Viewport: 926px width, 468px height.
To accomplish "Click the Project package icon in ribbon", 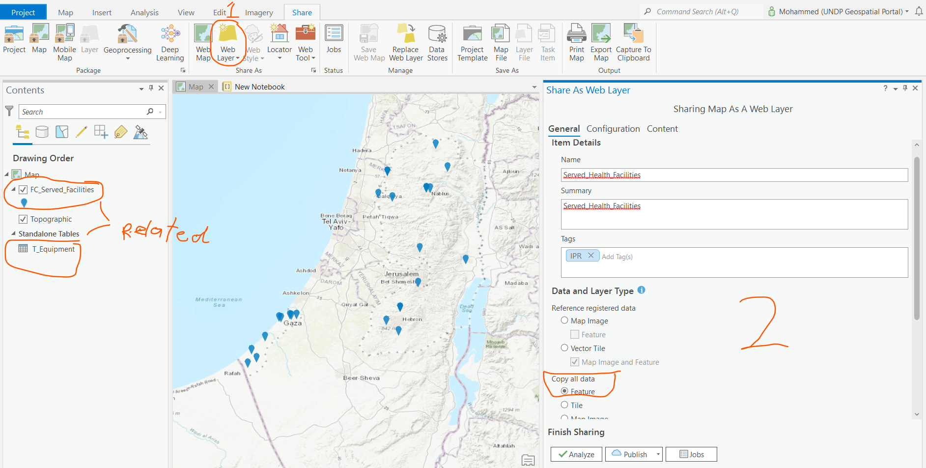I will (x=14, y=34).
